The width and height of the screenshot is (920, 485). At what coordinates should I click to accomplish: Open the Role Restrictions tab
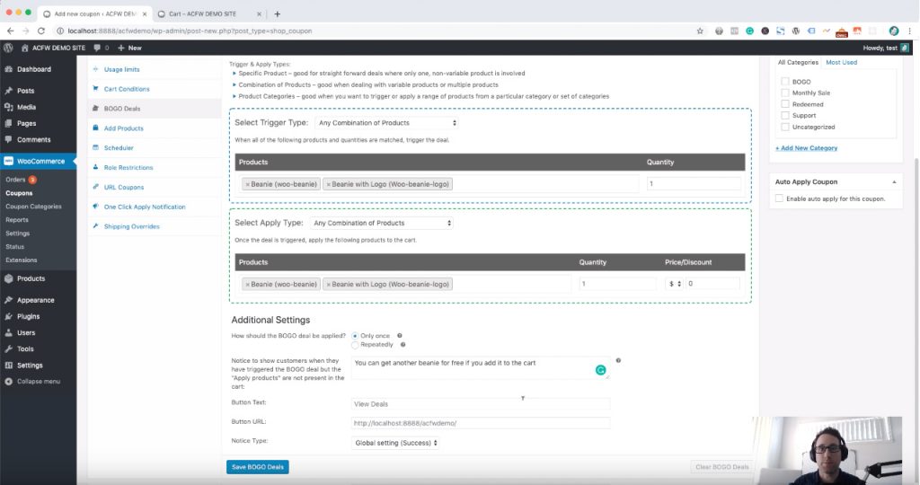pos(128,168)
